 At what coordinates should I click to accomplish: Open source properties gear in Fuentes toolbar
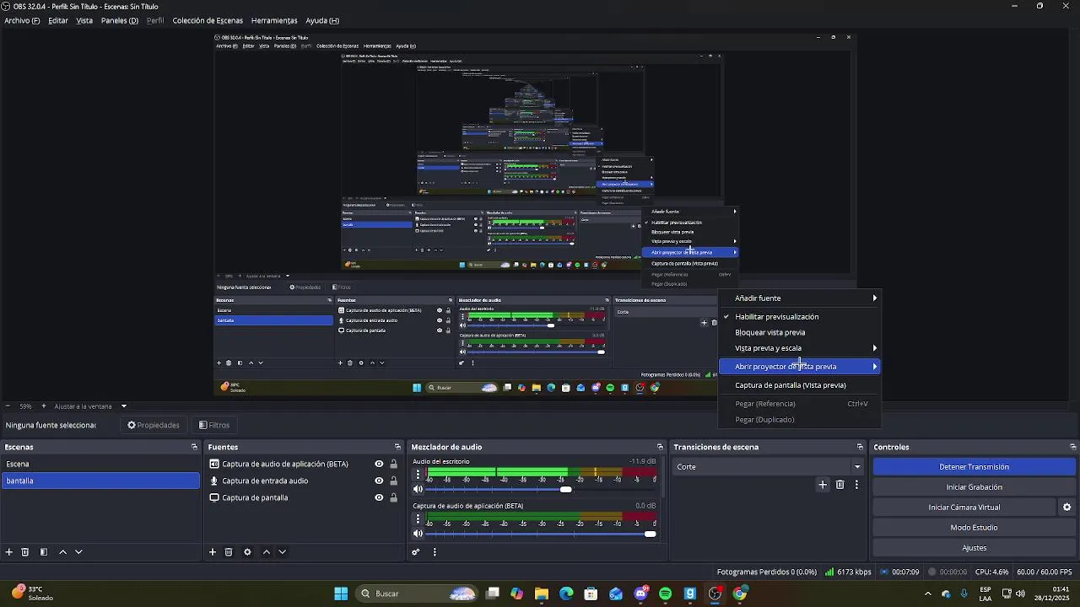click(247, 552)
